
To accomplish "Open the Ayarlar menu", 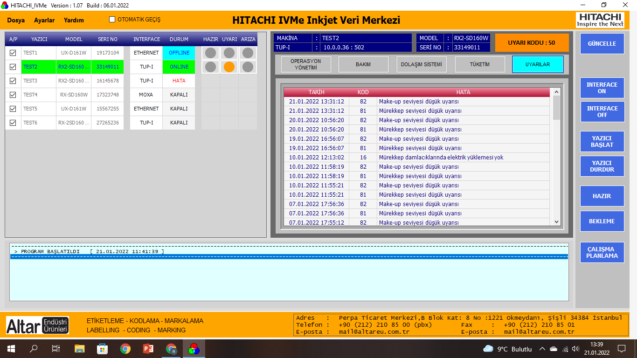I will (x=44, y=20).
